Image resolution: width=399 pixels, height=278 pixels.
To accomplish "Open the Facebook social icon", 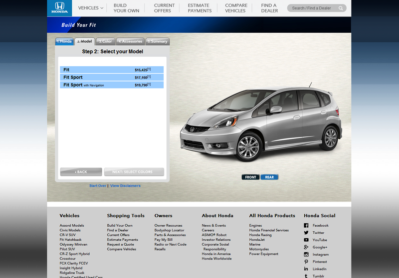I will tap(306, 225).
